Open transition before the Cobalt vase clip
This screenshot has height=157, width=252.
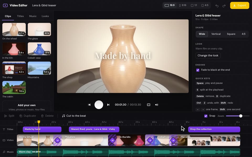coord(150,140)
